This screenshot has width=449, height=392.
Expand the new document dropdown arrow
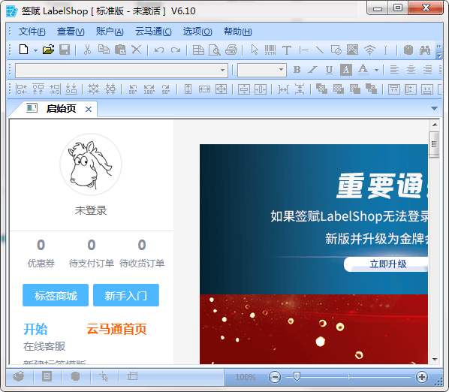tap(35, 50)
